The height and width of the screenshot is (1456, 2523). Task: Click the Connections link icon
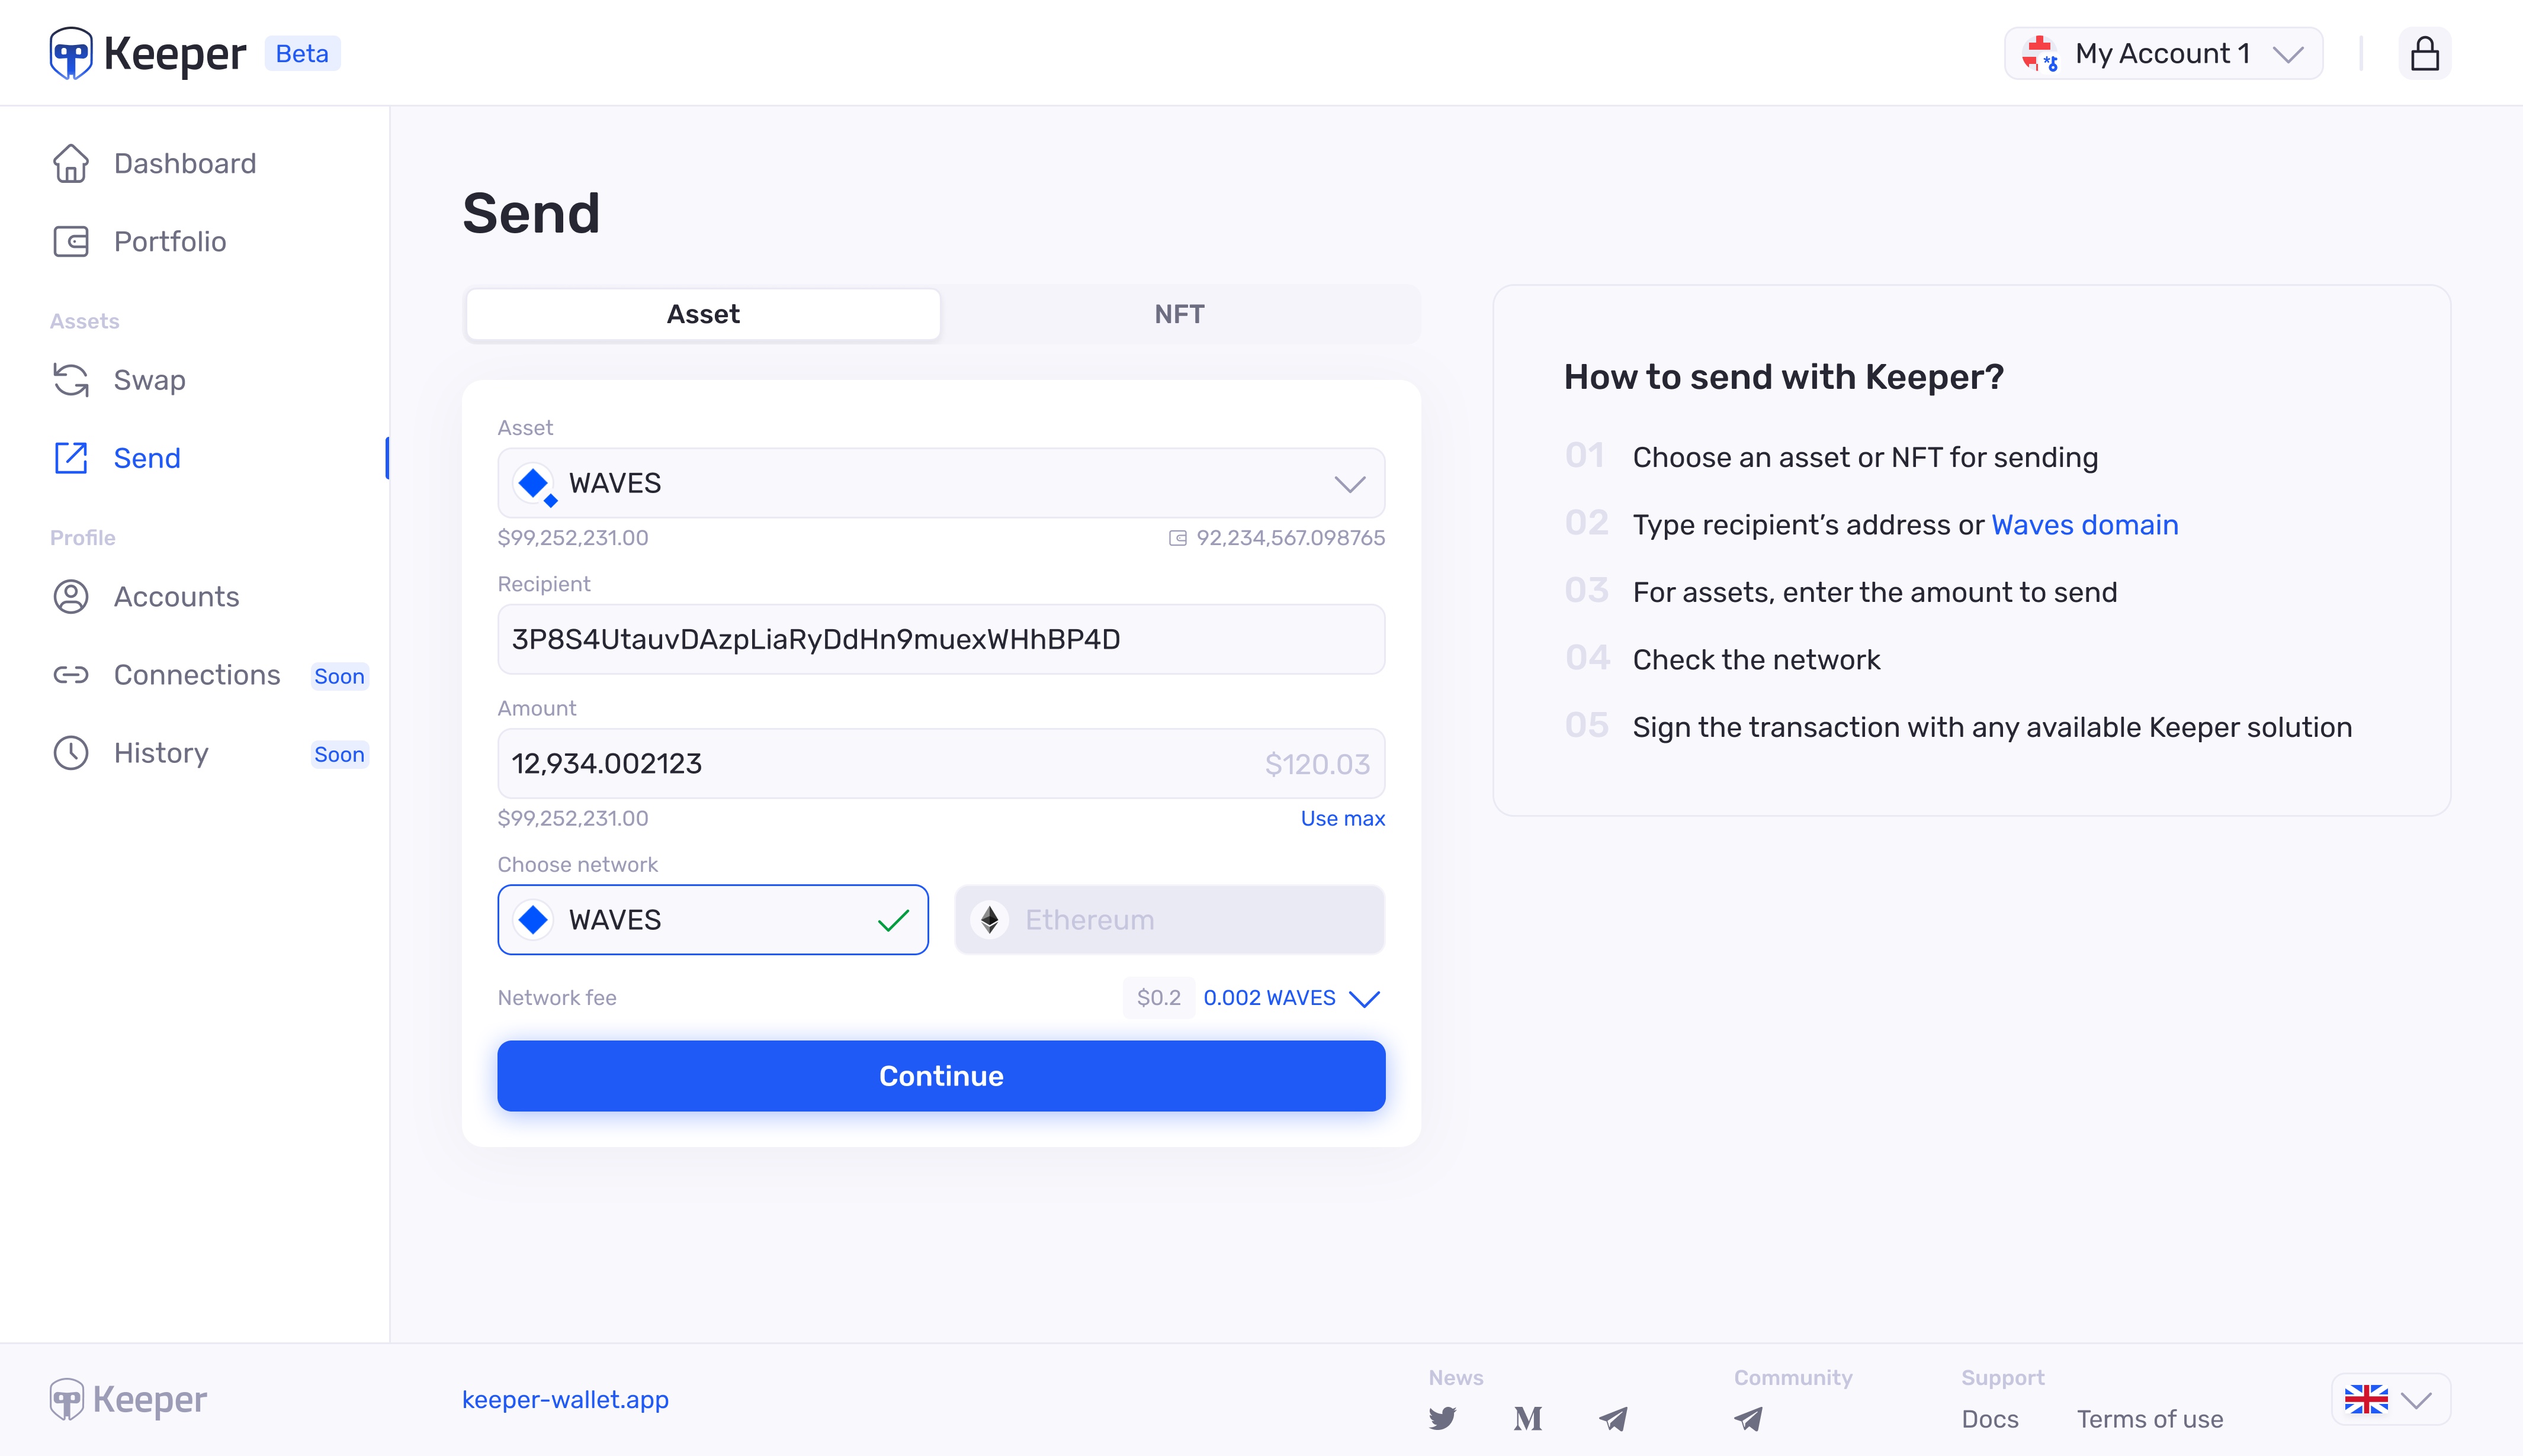[x=71, y=675]
